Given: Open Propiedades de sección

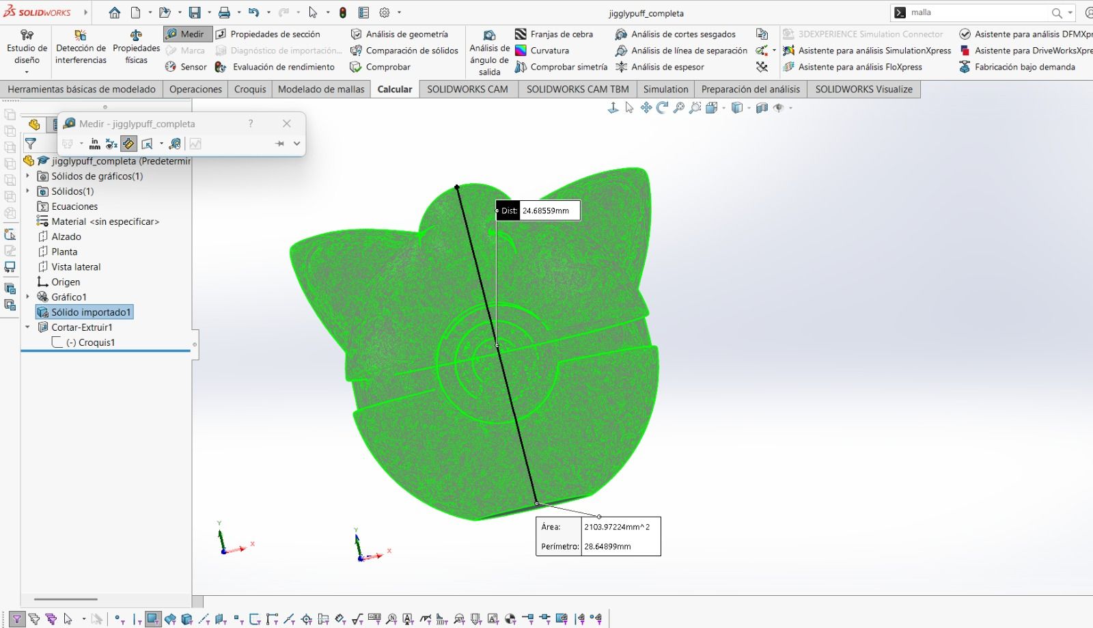Looking at the screenshot, I should [268, 34].
